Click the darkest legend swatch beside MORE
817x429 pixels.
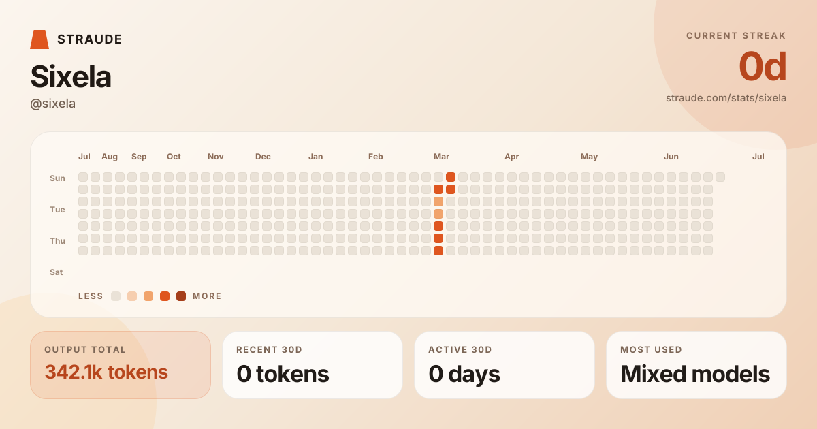tap(181, 296)
